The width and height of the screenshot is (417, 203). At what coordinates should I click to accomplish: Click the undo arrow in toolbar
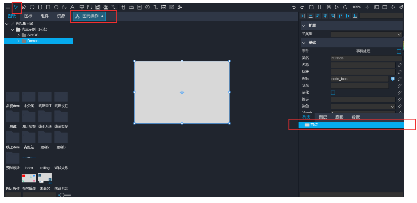click(x=294, y=7)
